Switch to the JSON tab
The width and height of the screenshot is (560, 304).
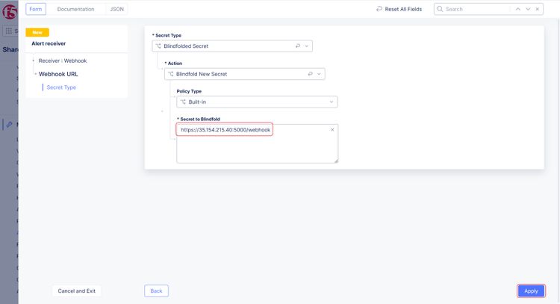116,9
